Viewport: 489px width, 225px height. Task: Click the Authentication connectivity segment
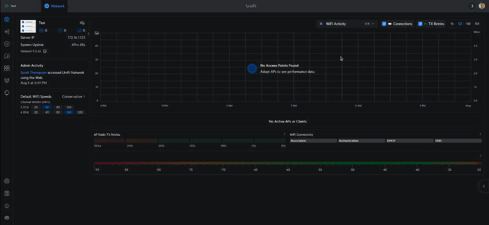361,141
